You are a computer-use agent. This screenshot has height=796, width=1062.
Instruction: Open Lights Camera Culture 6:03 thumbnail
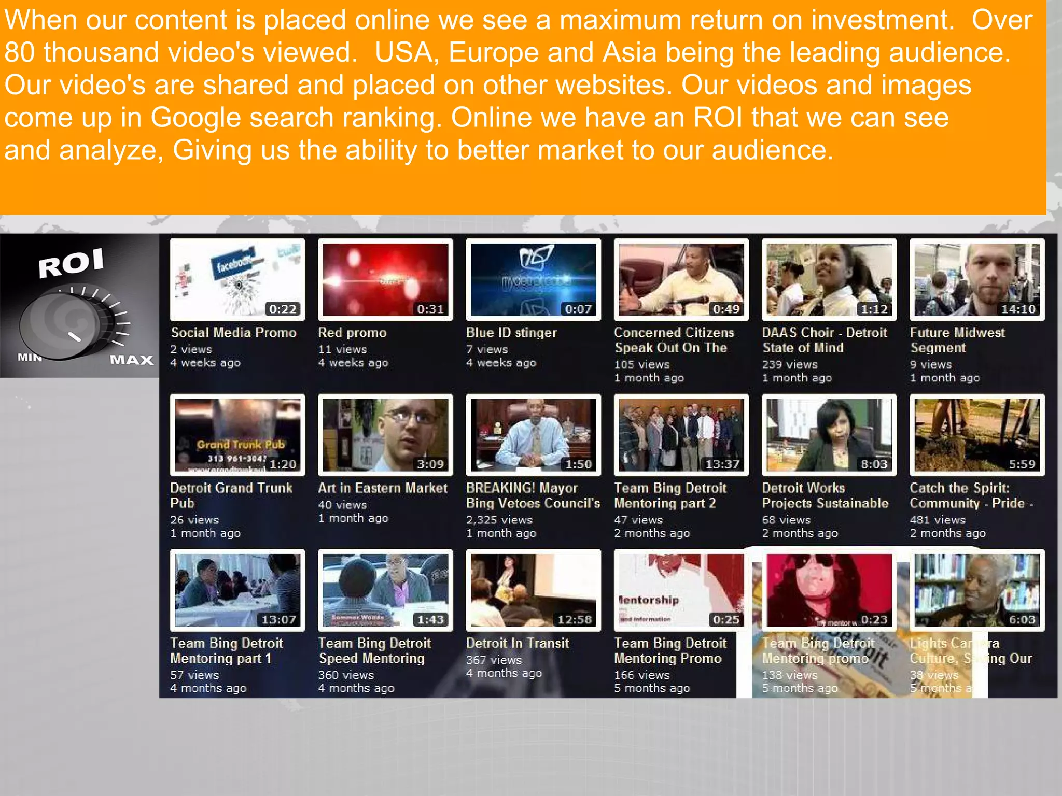click(x=977, y=590)
